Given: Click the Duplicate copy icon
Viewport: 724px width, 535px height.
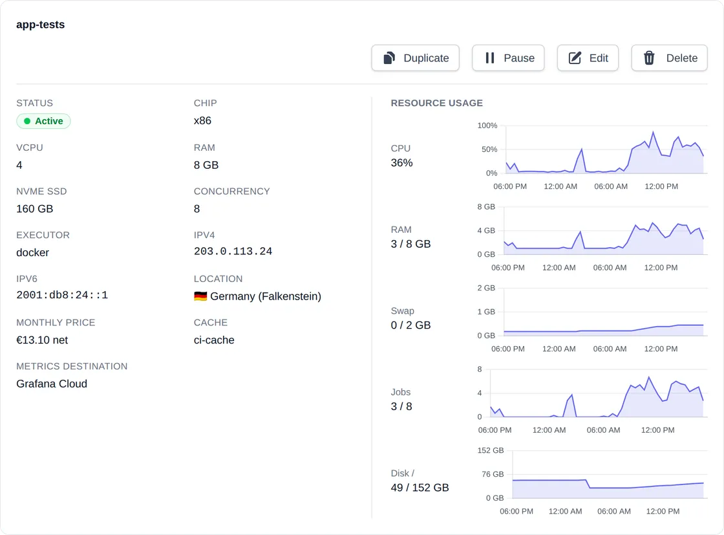Looking at the screenshot, I should click(389, 58).
